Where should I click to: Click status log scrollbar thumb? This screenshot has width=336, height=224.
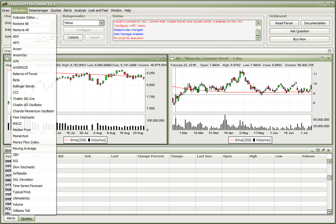coord(258,32)
